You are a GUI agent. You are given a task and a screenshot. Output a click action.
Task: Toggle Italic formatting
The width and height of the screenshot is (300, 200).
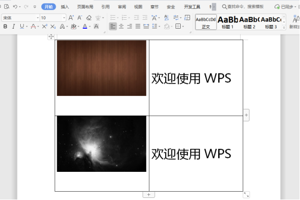[14, 27]
